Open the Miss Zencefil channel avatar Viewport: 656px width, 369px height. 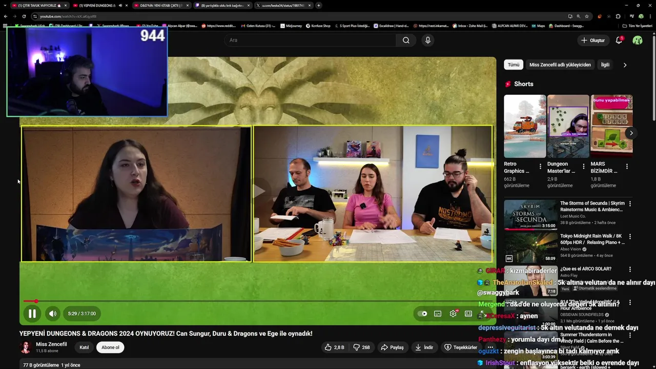26,347
